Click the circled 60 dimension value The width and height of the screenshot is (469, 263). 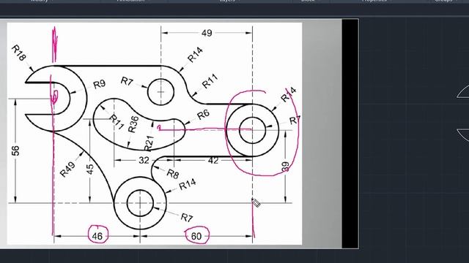click(x=196, y=236)
